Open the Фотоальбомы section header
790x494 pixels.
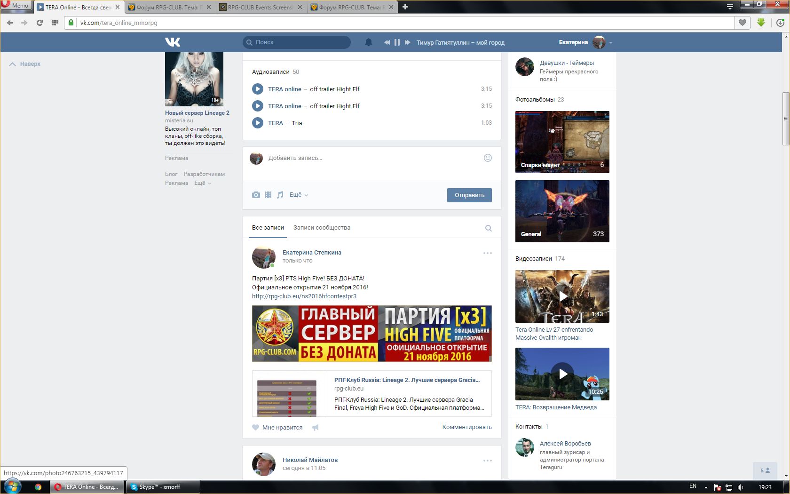pyautogui.click(x=535, y=100)
